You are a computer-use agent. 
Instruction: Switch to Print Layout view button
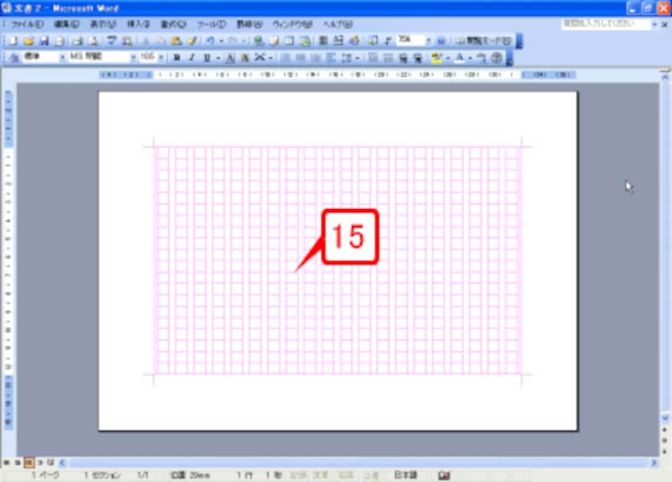(29, 463)
